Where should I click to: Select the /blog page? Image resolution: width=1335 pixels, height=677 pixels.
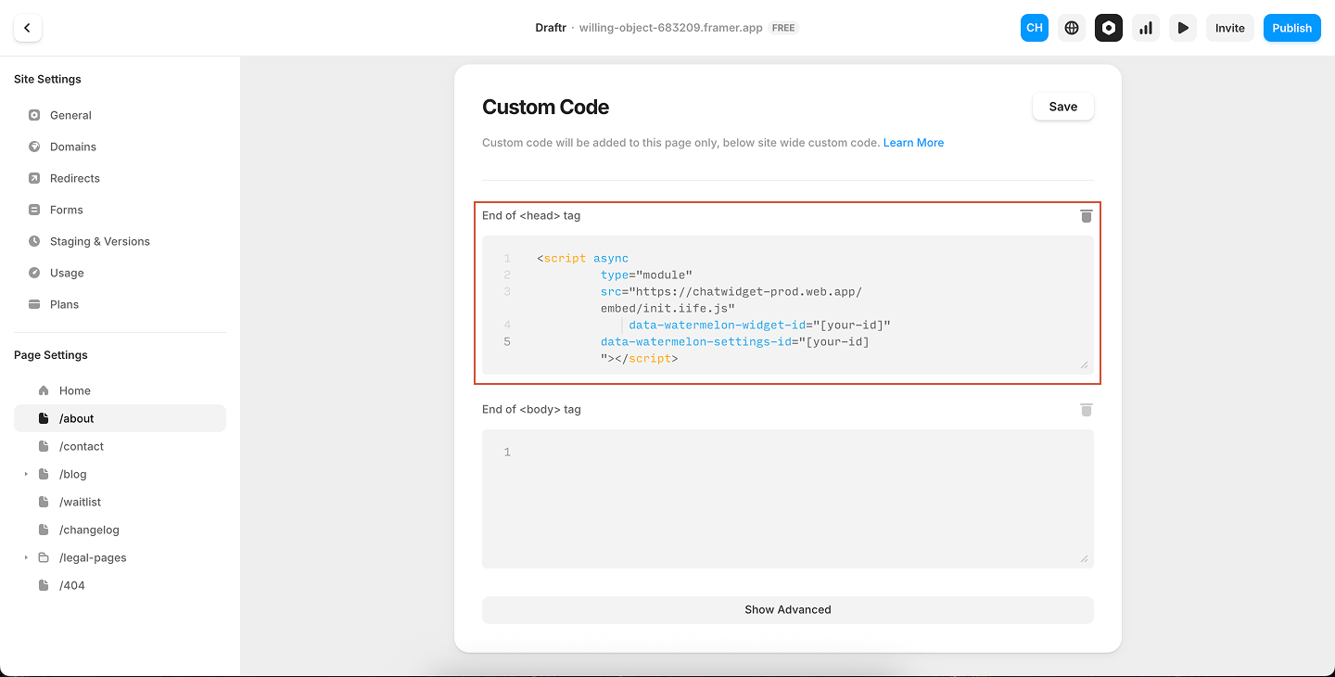[x=120, y=474]
